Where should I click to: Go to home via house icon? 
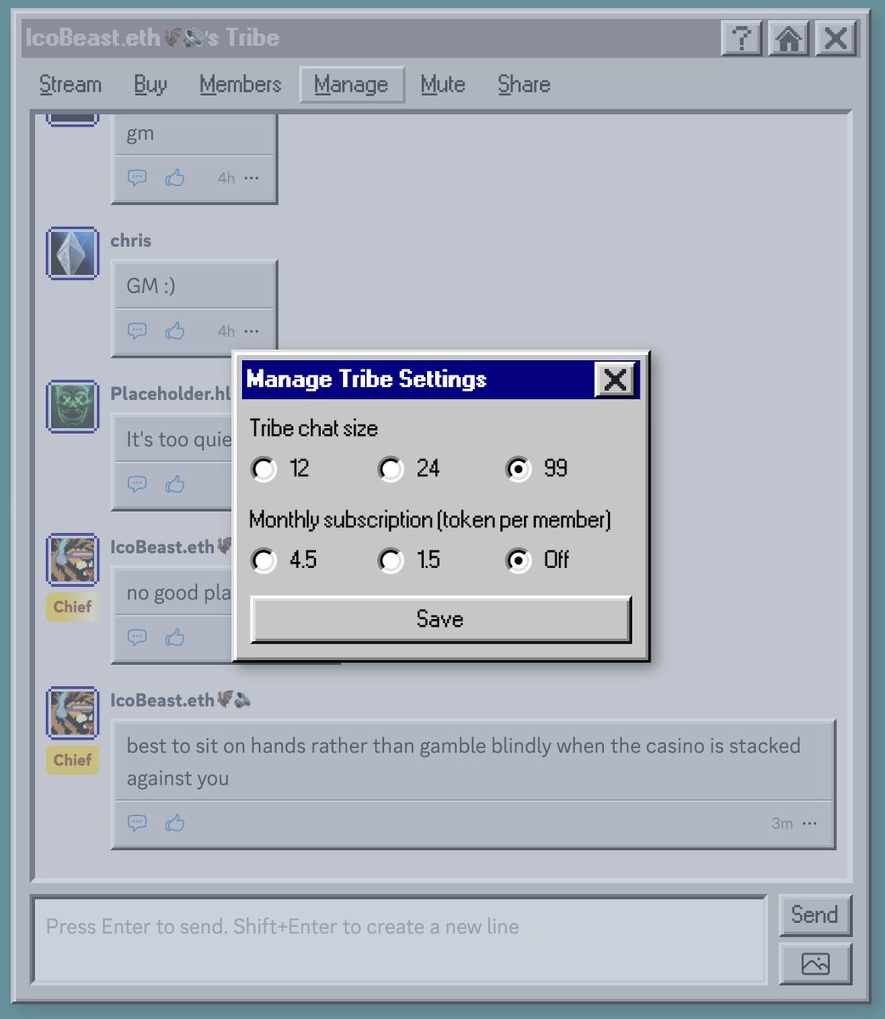tap(789, 38)
